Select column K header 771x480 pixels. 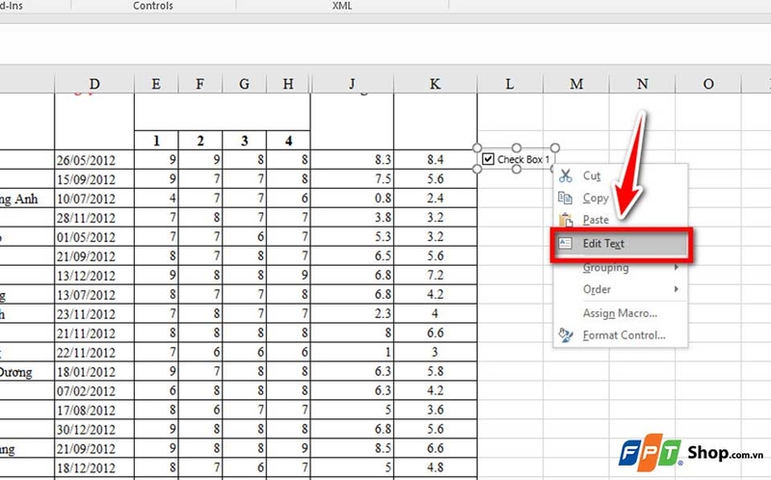pyautogui.click(x=436, y=84)
